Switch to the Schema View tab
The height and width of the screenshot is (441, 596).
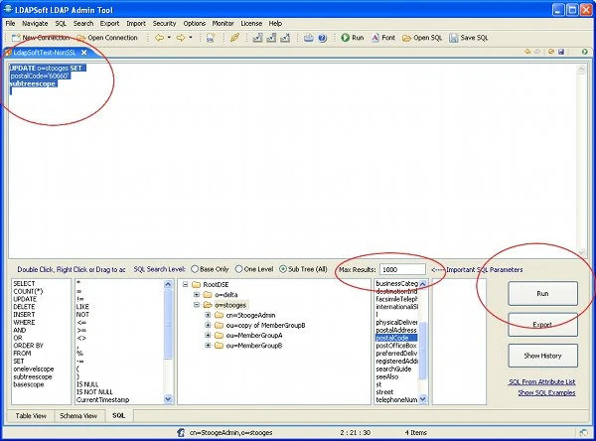pos(78,416)
